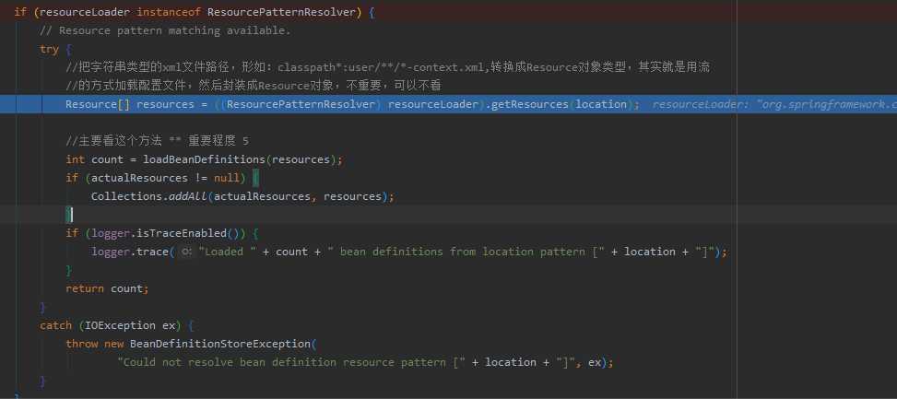Click the instanceof keyword
The height and width of the screenshot is (399, 897).
click(x=168, y=12)
